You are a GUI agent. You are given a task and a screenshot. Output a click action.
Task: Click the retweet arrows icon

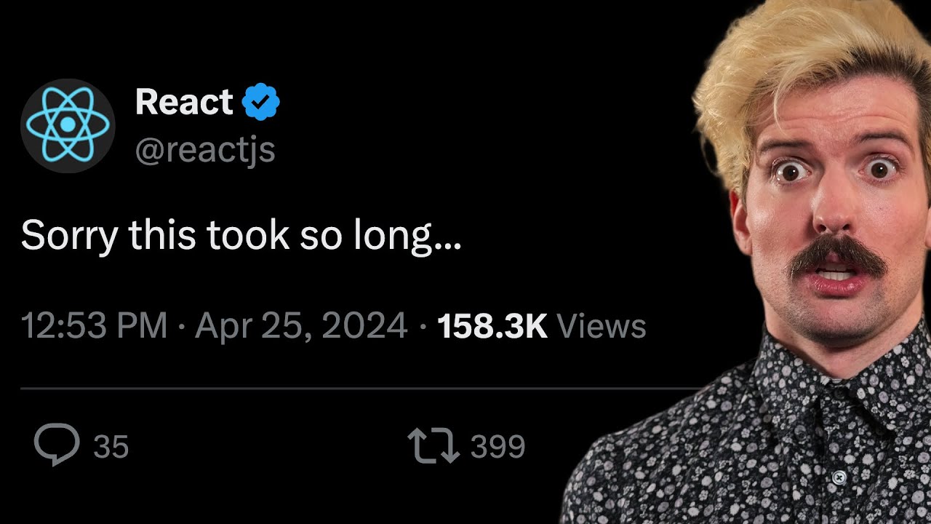pyautogui.click(x=433, y=445)
